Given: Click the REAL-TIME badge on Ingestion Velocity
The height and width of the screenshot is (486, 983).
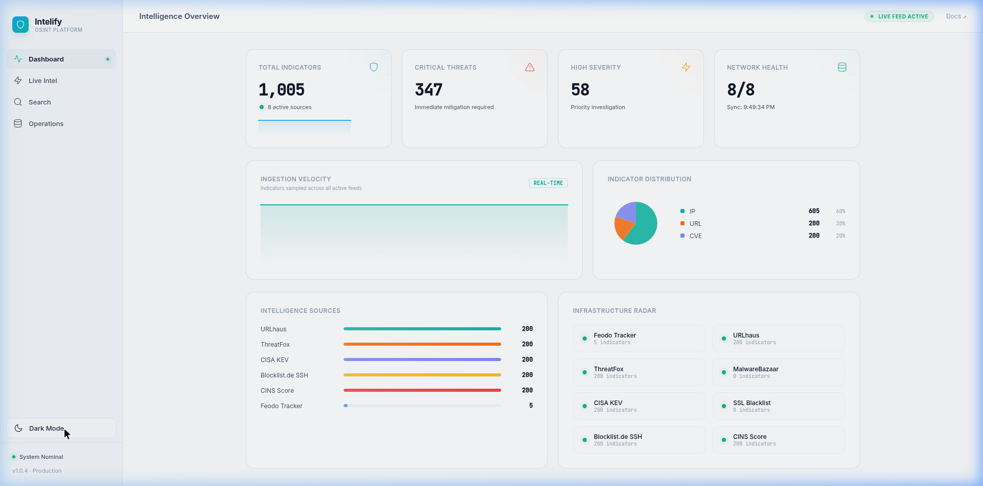Looking at the screenshot, I should pos(548,183).
